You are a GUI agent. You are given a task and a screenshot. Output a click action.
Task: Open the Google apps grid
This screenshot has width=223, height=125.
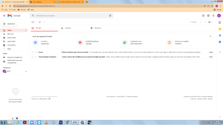click(x=214, y=16)
